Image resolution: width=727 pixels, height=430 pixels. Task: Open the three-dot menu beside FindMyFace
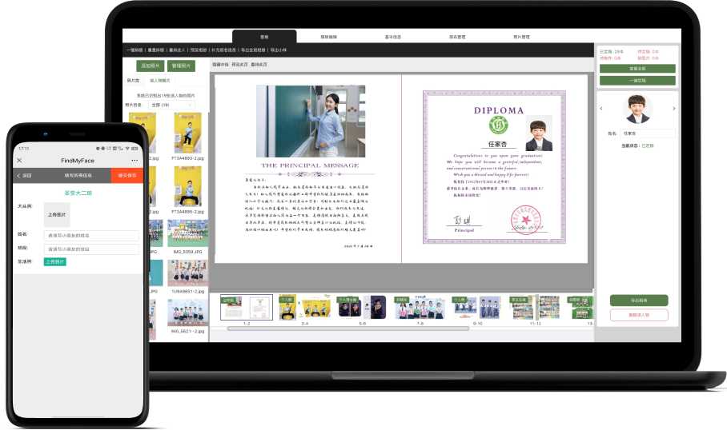[x=135, y=160]
